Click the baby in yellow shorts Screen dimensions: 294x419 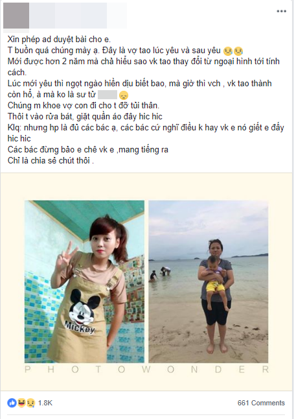click(215, 282)
